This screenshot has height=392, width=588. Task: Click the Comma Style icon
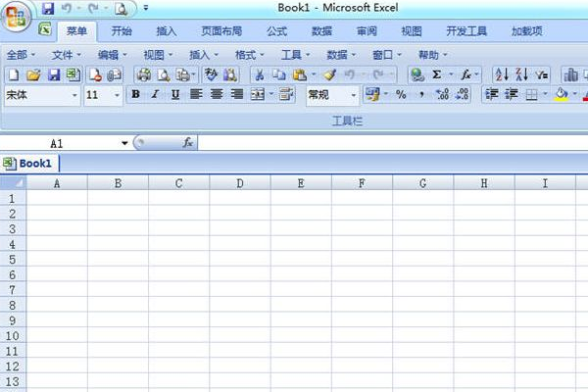[421, 94]
